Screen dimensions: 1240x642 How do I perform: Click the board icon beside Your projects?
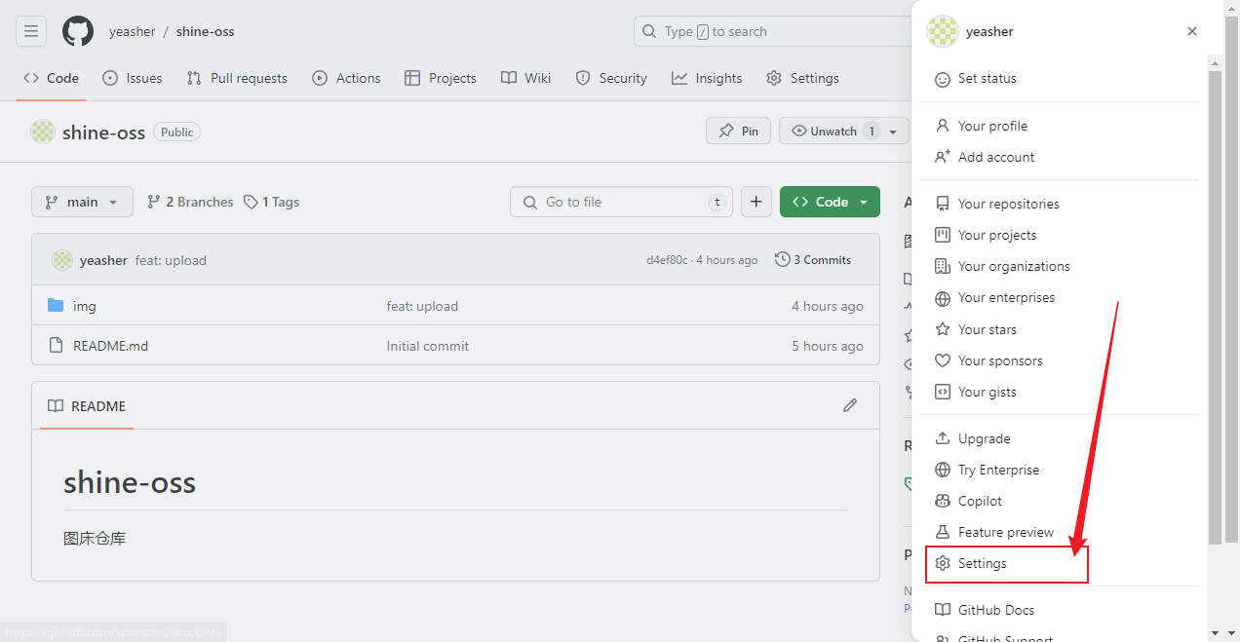click(943, 235)
